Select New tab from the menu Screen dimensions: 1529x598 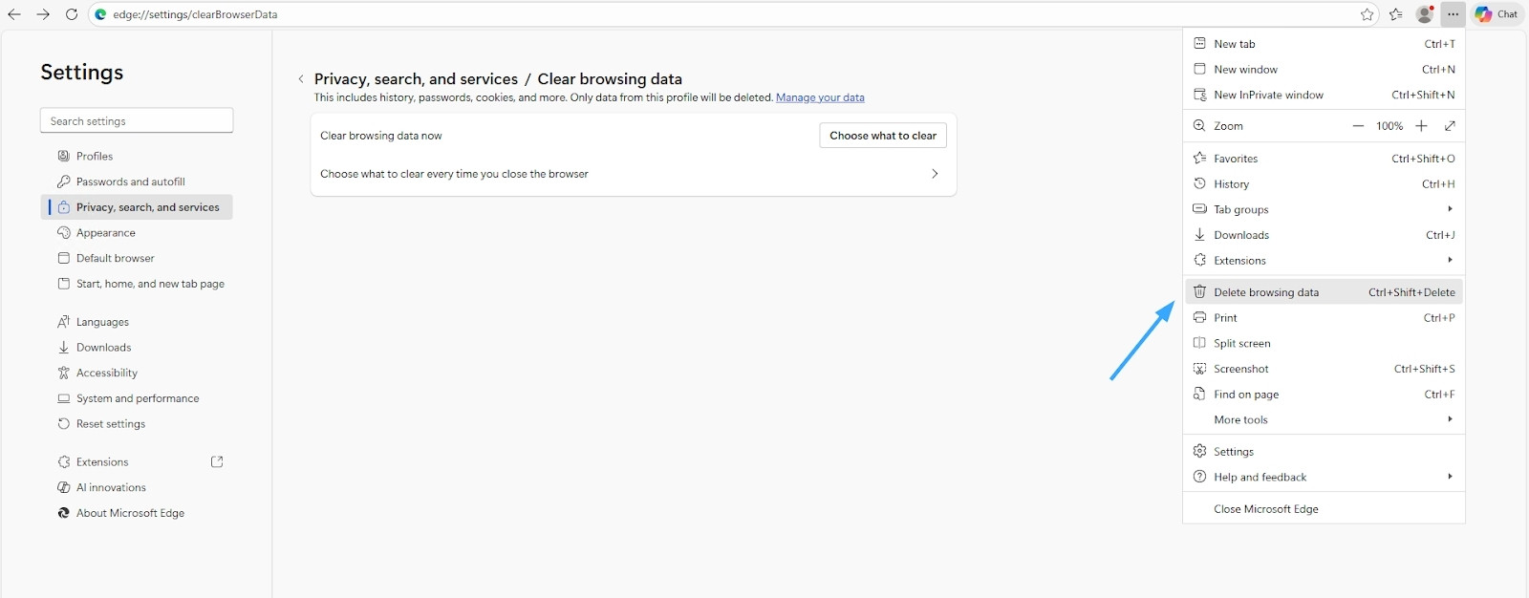click(1324, 44)
